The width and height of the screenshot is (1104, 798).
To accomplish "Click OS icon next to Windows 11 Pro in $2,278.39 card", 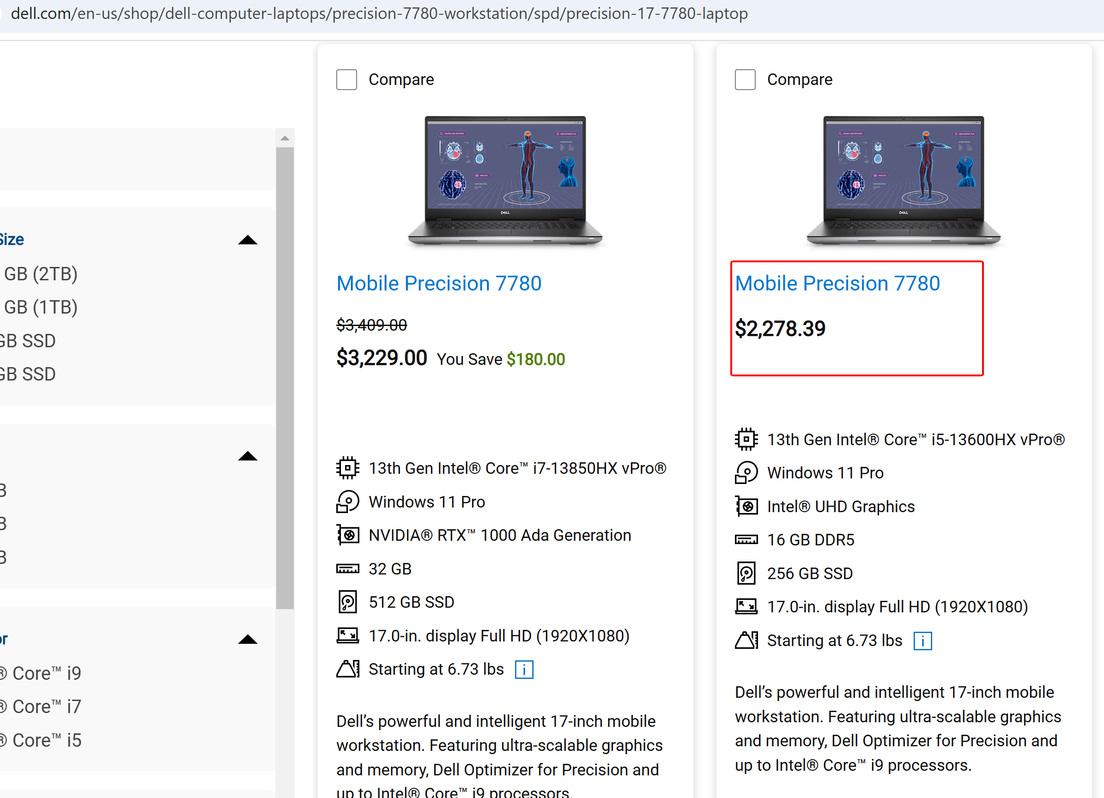I will point(746,472).
